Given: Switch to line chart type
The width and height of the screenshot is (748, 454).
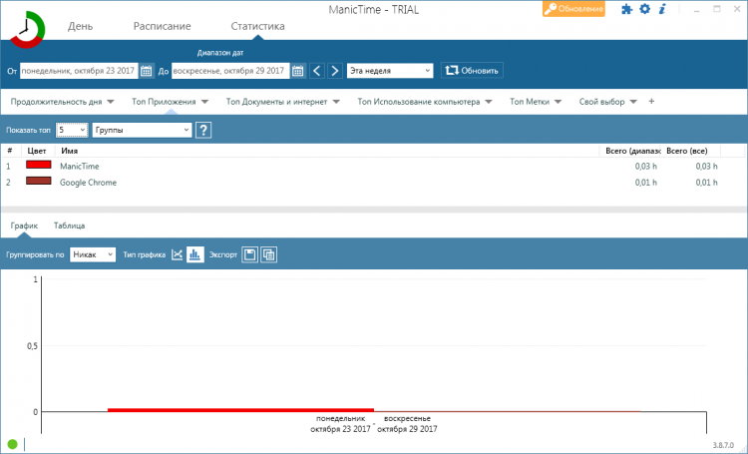Looking at the screenshot, I should 177,254.
